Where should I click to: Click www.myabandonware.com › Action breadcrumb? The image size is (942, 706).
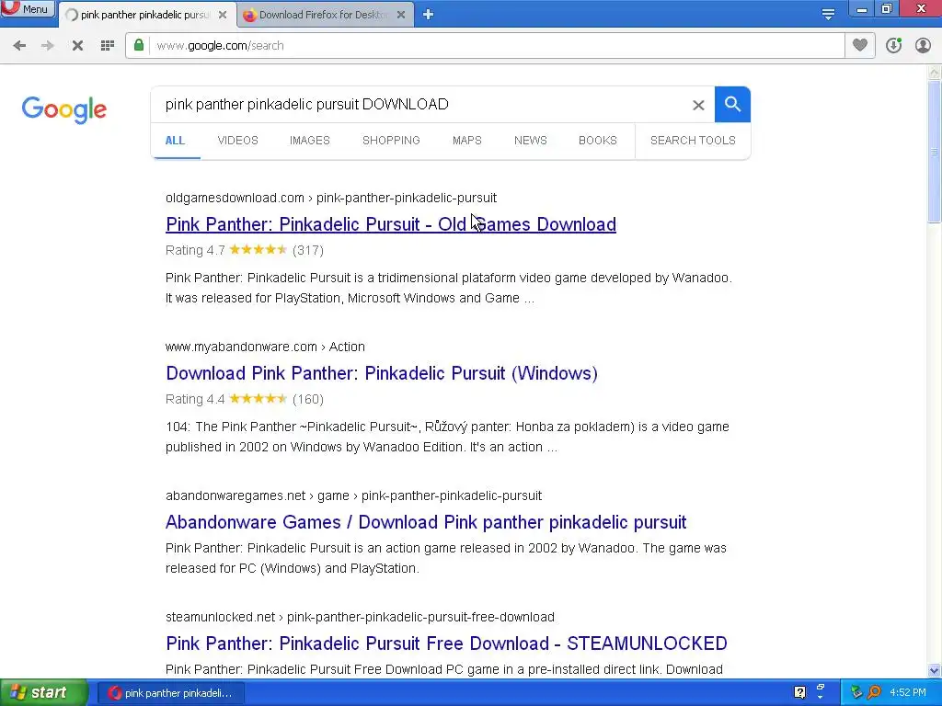pyautogui.click(x=265, y=347)
